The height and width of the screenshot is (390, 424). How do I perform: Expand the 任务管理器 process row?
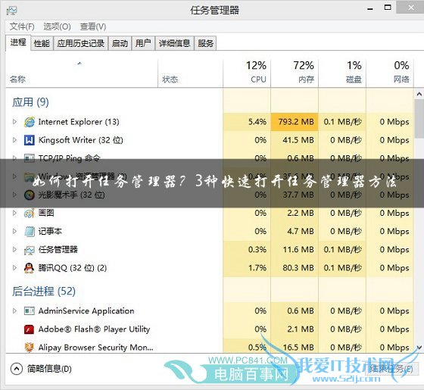coord(14,250)
